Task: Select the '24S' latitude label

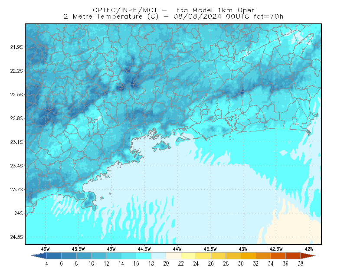Action: pyautogui.click(x=19, y=213)
